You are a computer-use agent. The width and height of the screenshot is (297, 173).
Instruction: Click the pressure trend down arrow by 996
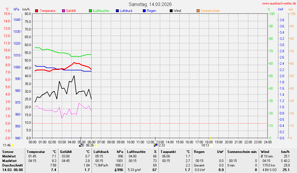(115, 170)
